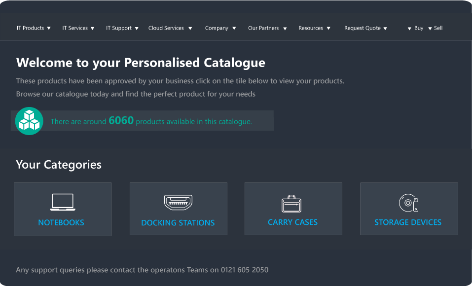Screen dimensions: 472x286
Task: Select IT Support in the navigation menu
Action: [122, 28]
